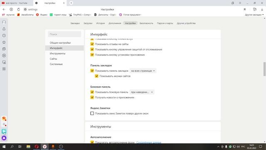Open the video play icon in the sidebar

pos(4,55)
